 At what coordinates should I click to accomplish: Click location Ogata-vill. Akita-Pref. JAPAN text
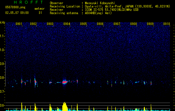127,6
